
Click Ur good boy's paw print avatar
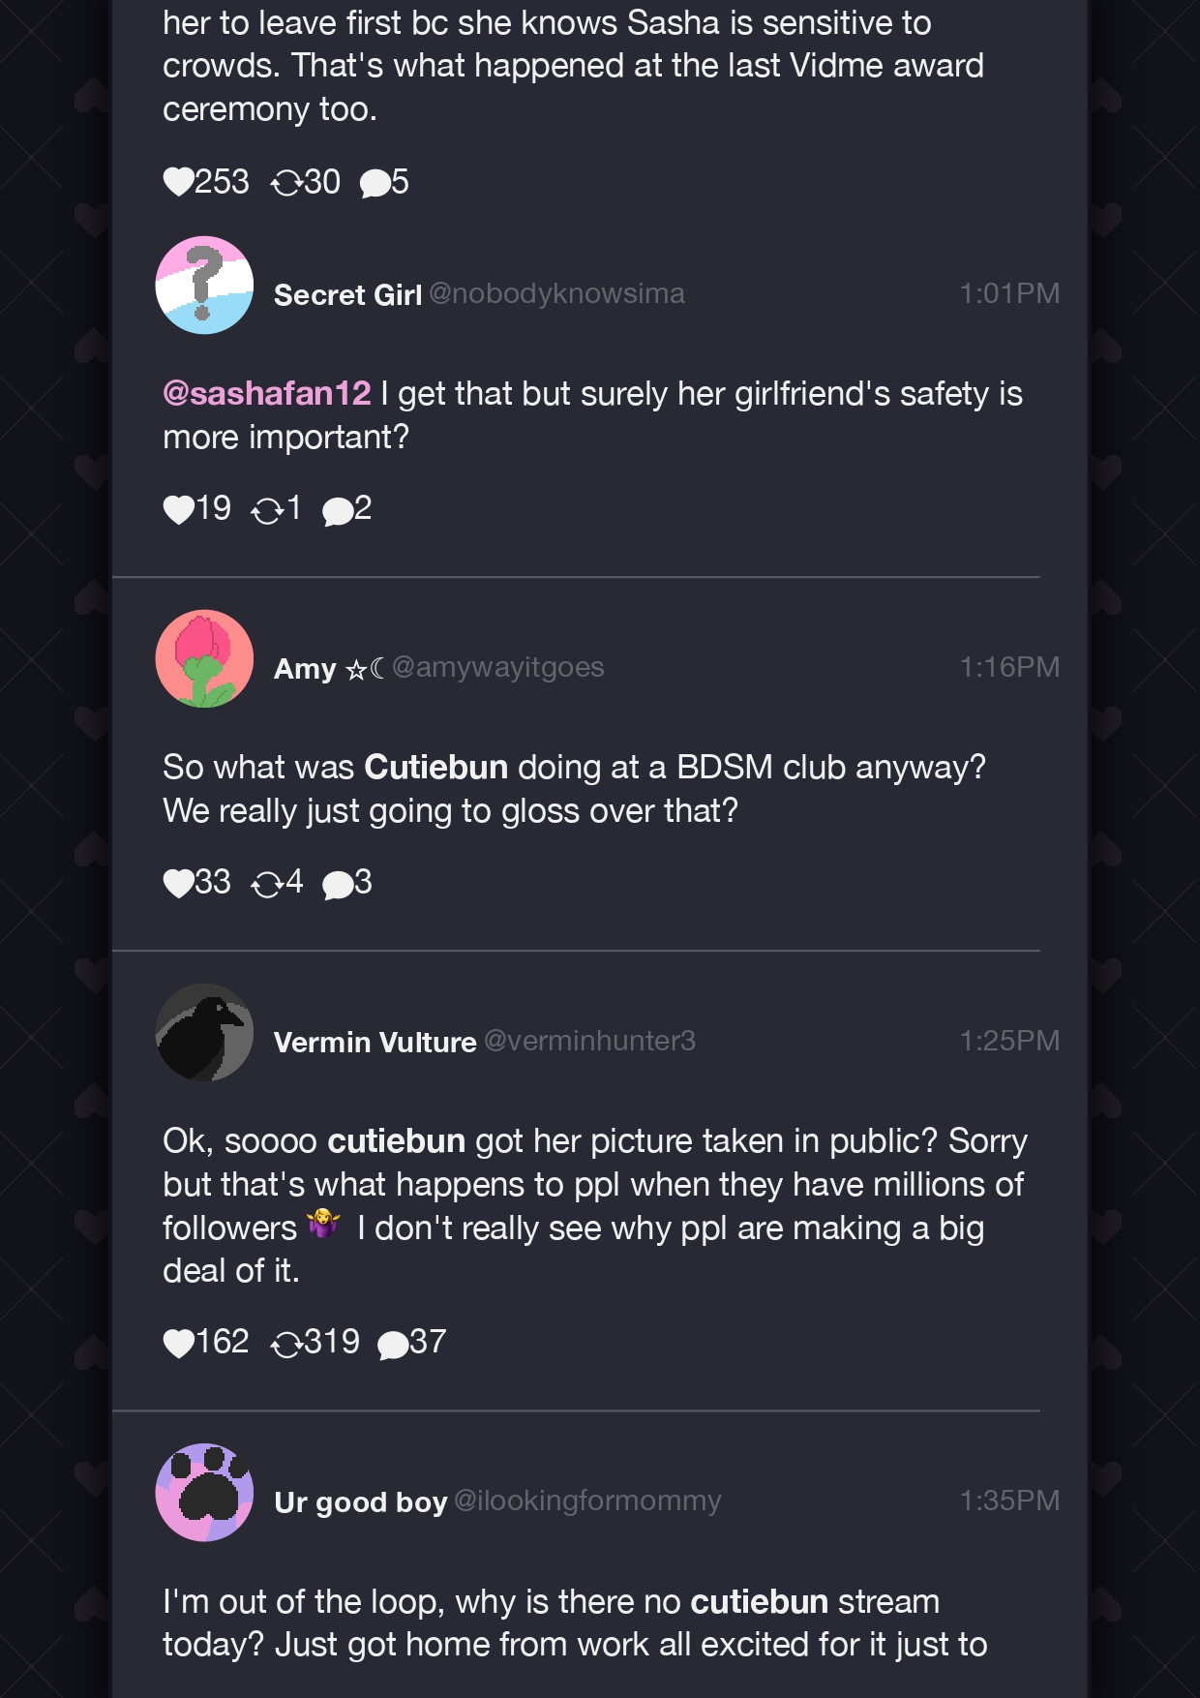[204, 1493]
